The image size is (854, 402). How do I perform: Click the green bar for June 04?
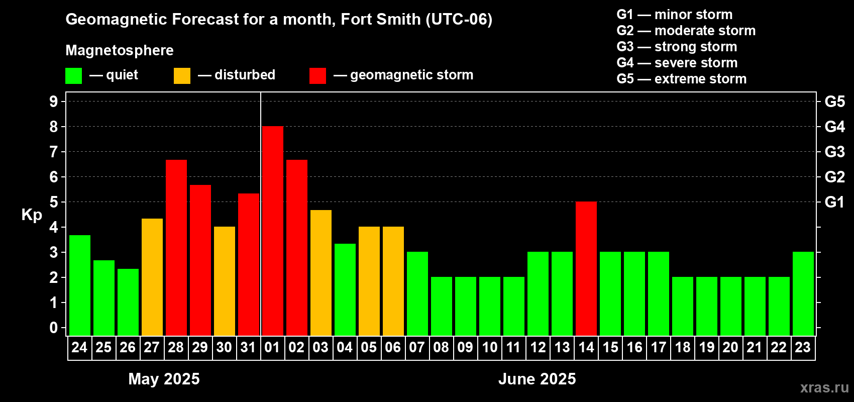(345, 289)
